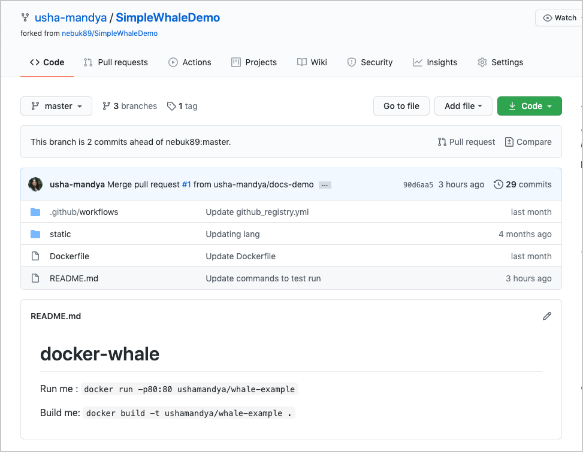
Task: Select the file icon beside Dockerfile
Action: pyautogui.click(x=35, y=256)
